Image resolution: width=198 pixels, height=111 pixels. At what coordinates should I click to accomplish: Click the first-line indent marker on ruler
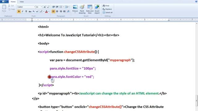(32, 19)
